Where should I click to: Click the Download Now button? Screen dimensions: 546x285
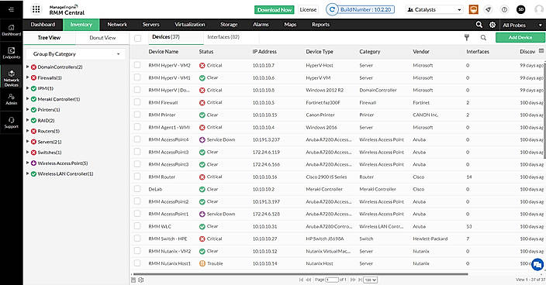point(275,10)
